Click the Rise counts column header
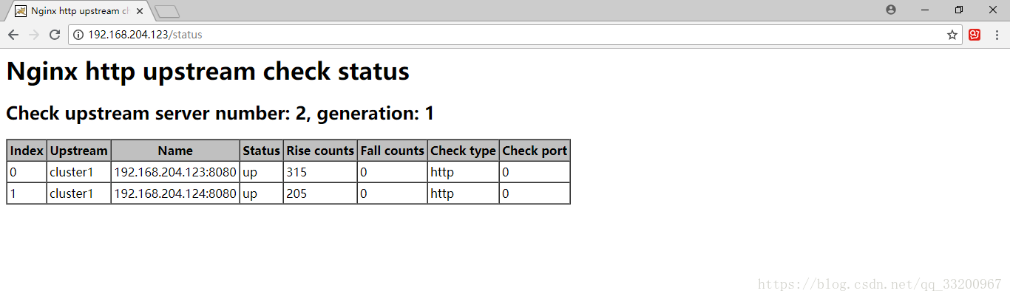This screenshot has height=299, width=1010. 320,151
